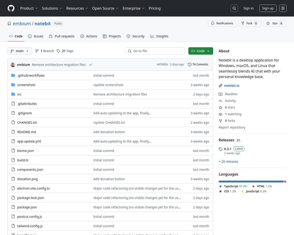Click the branch icon beside 1 Branch

37,51
